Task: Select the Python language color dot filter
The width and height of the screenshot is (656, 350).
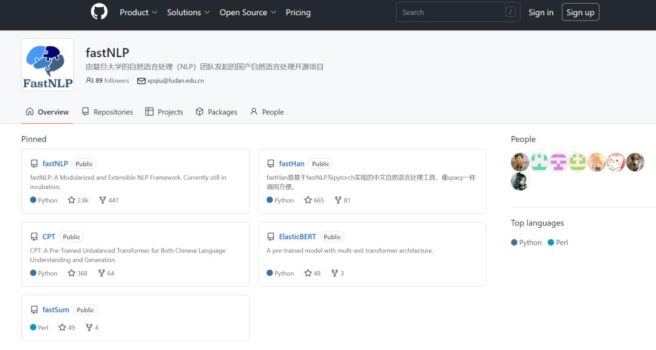Action: point(514,242)
